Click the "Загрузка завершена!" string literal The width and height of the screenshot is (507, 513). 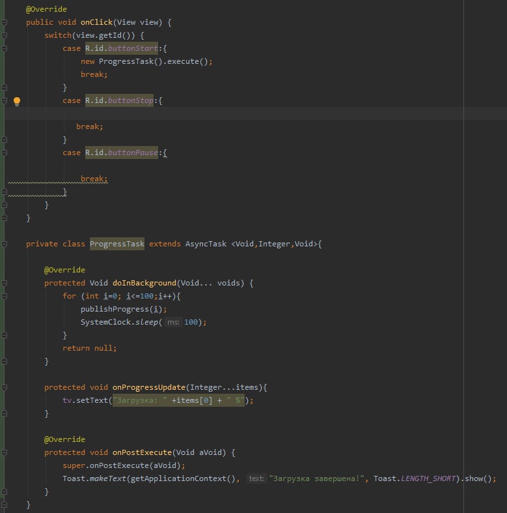[316, 478]
